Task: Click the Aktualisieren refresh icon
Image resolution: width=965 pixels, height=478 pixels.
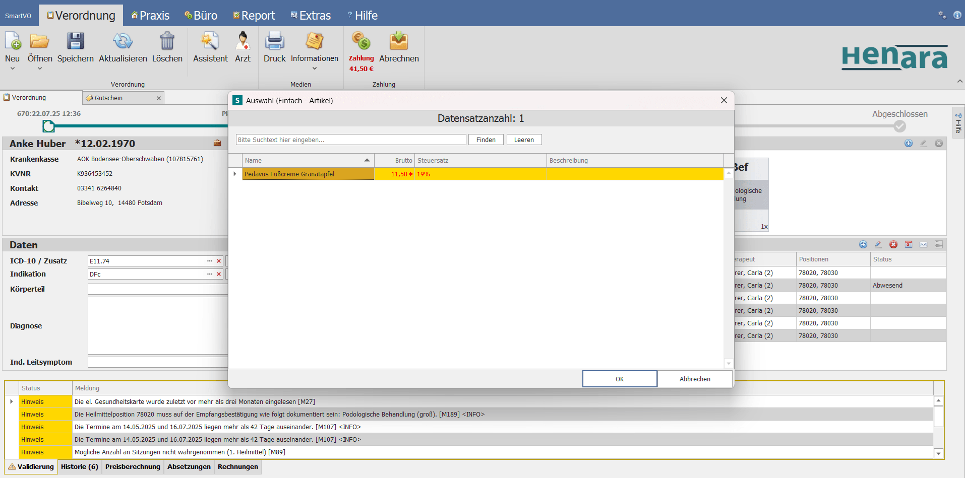Action: 123,41
